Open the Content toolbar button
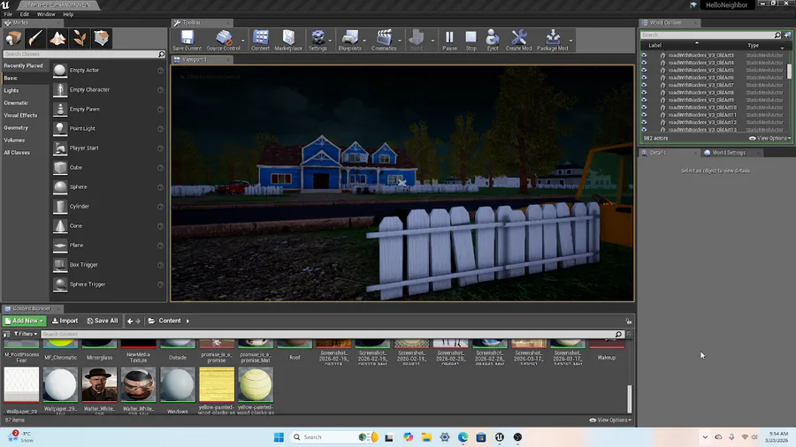Viewport: 796px width, 447px height. (x=260, y=40)
